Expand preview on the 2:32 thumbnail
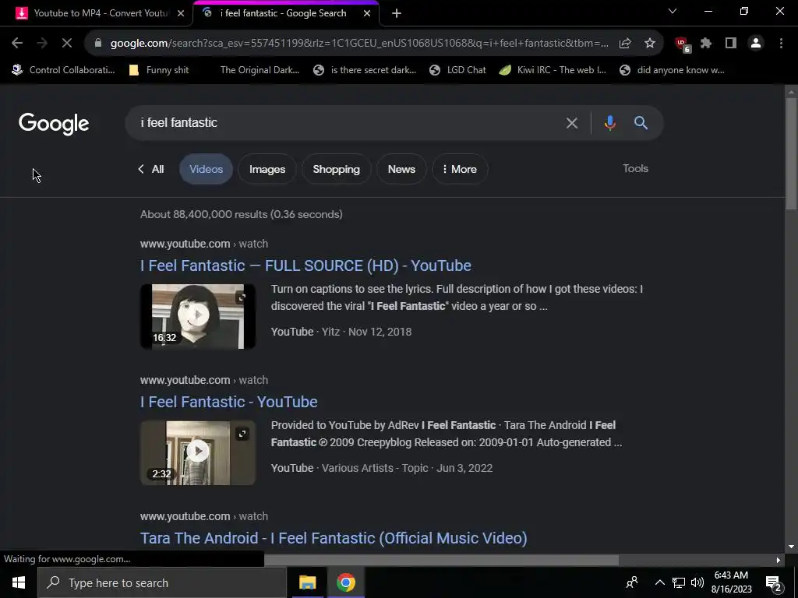798x598 pixels. (x=242, y=434)
